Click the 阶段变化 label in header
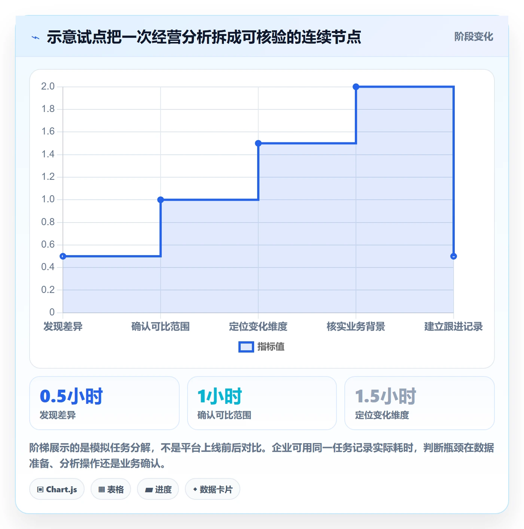524x529 pixels. point(473,37)
